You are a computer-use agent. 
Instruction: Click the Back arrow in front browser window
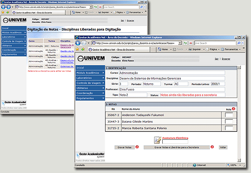tap(78, 43)
